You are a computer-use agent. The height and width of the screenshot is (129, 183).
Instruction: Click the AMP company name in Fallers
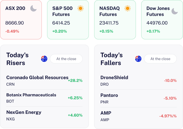pos(106,113)
